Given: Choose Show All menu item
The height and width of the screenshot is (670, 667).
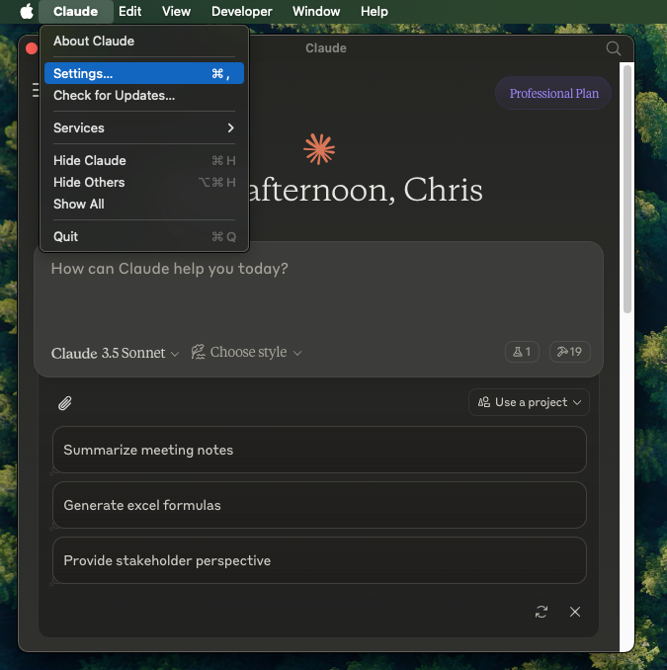Looking at the screenshot, I should (144, 205).
